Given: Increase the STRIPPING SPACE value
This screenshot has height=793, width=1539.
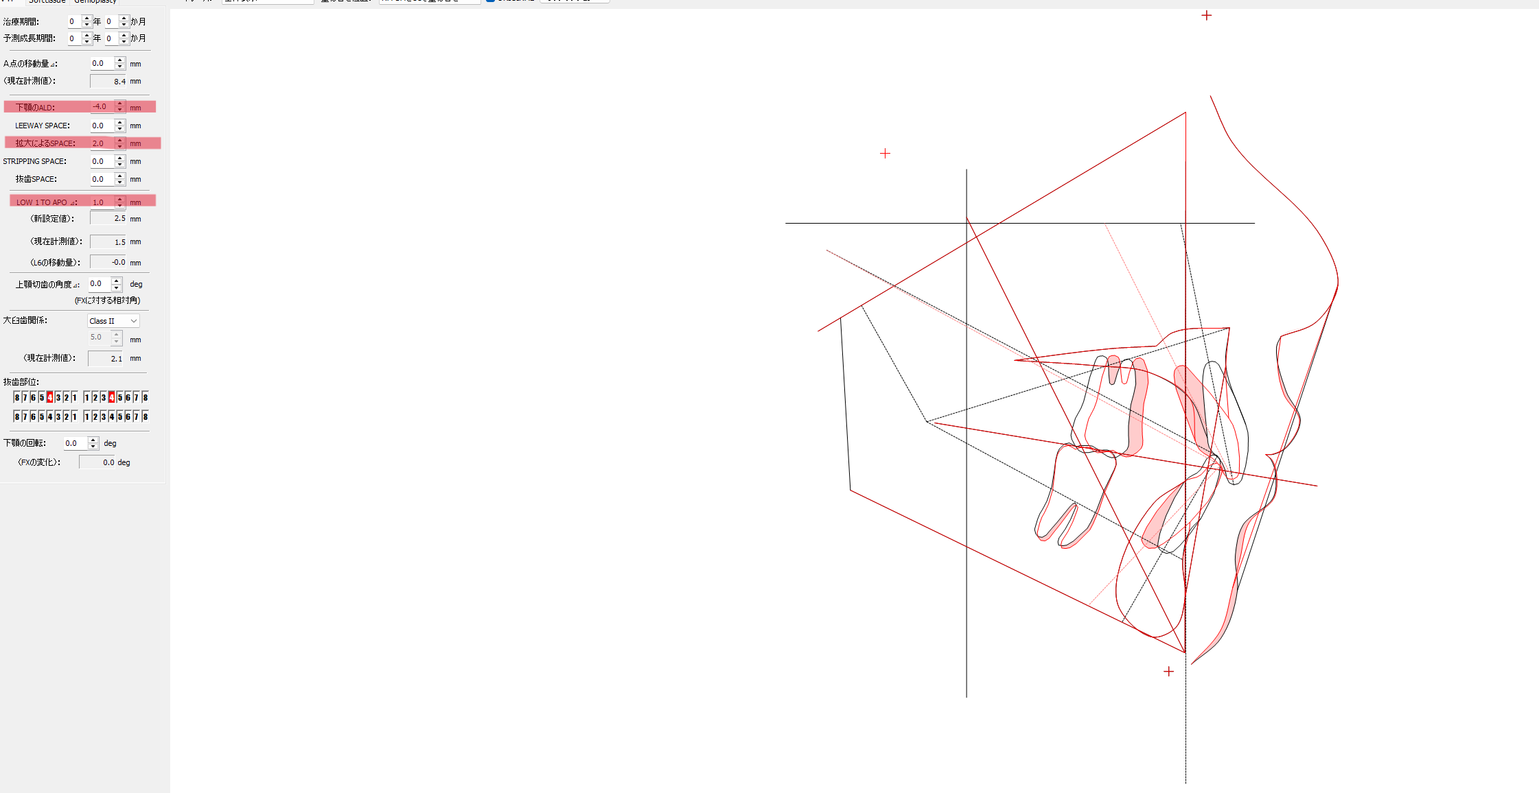Looking at the screenshot, I should click(120, 158).
